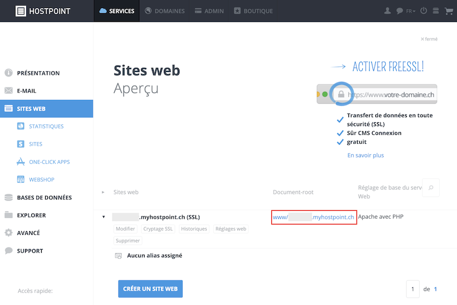Open the www/ myhostpoint.ch document-root link

(313, 217)
